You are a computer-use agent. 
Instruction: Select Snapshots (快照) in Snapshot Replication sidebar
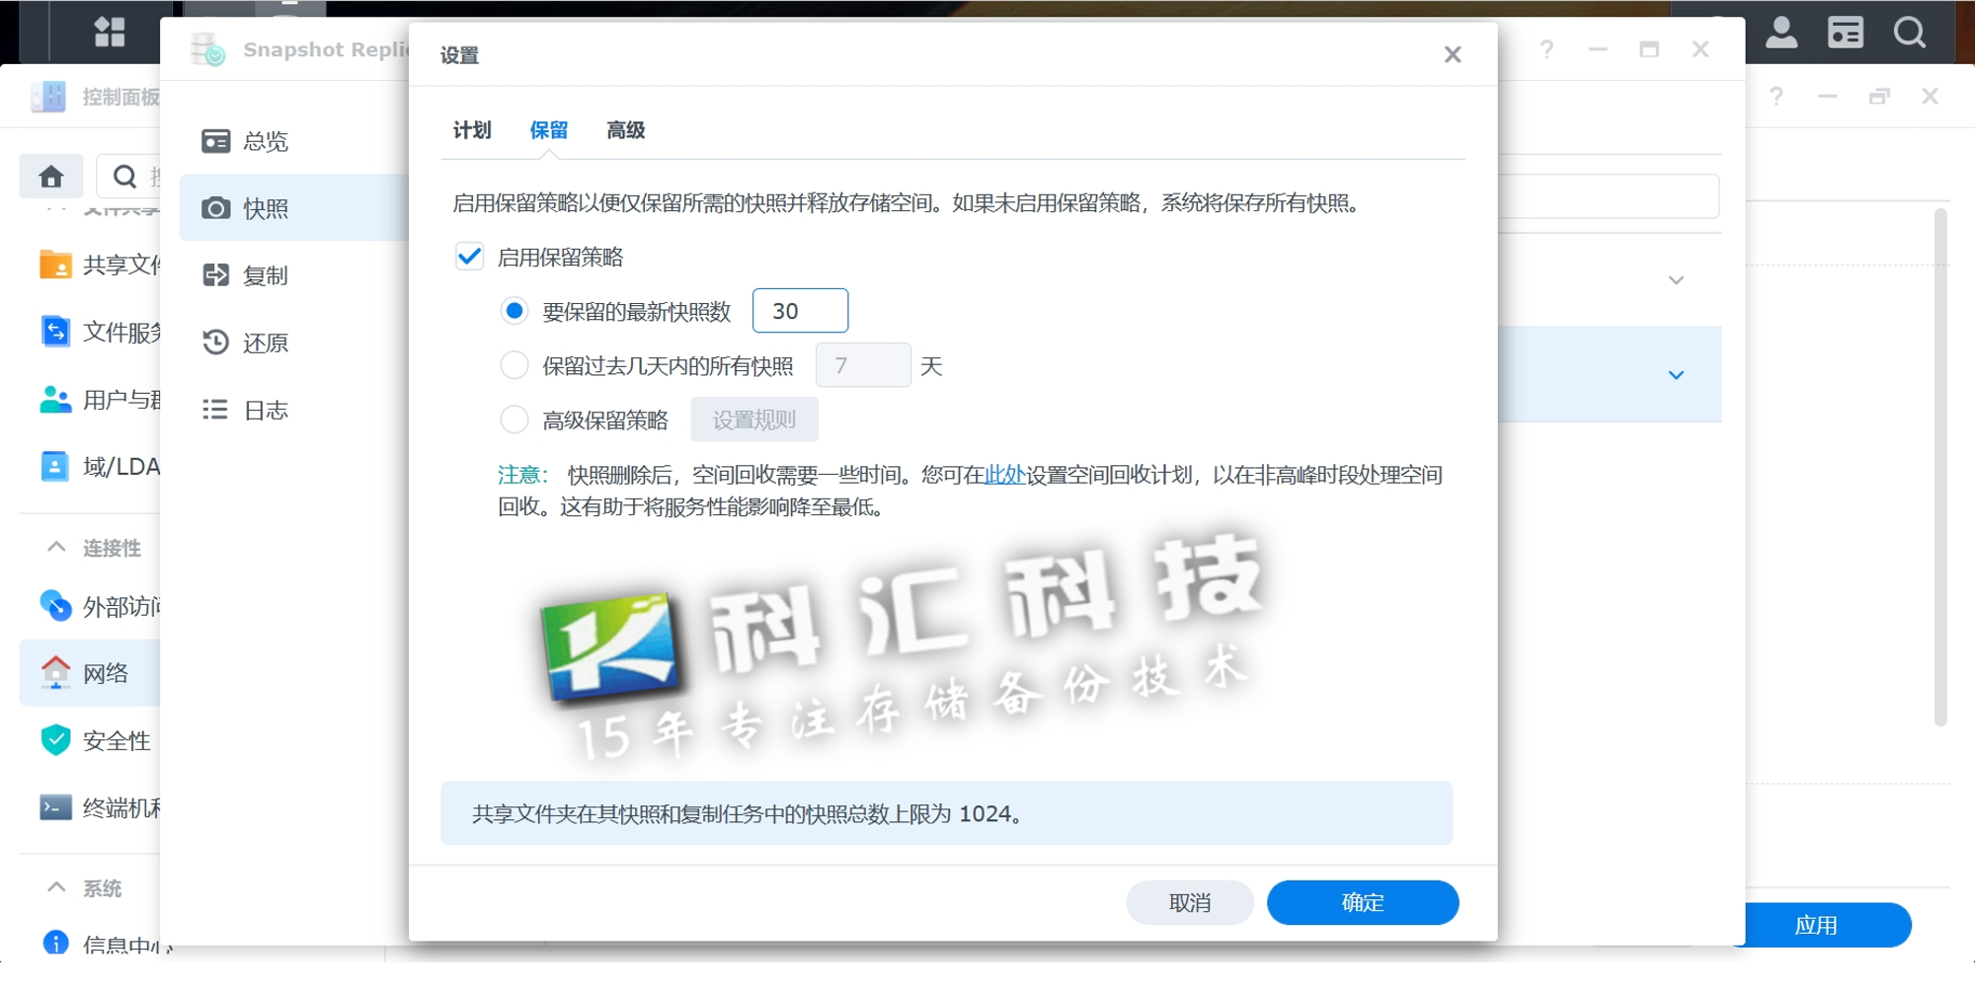[x=294, y=208]
